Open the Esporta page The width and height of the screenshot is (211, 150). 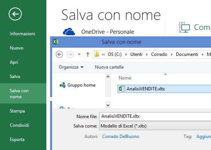[17, 139]
